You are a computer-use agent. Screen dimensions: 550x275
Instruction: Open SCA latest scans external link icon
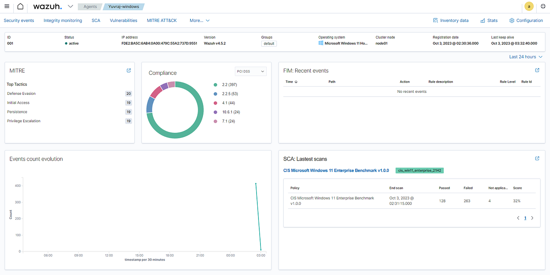[537, 158]
